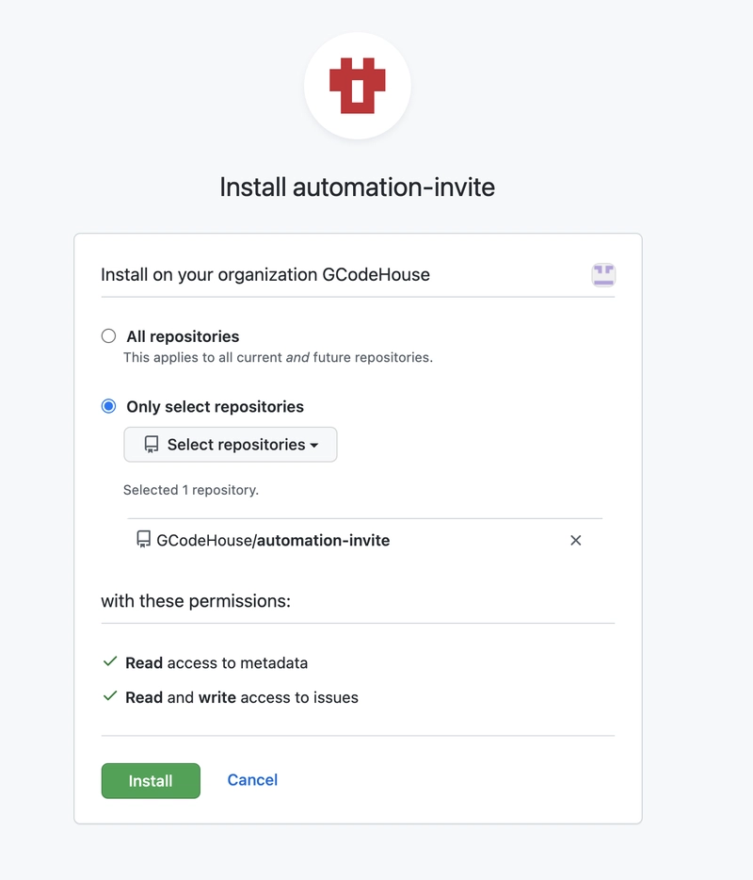Click the checkmark next to issues permission
The height and width of the screenshot is (880, 753).
pos(110,697)
